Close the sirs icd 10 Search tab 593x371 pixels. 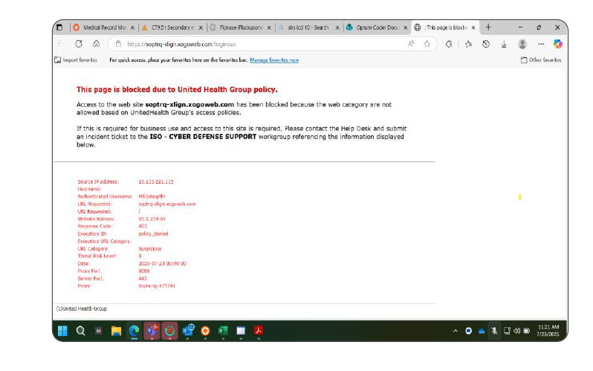337,28
